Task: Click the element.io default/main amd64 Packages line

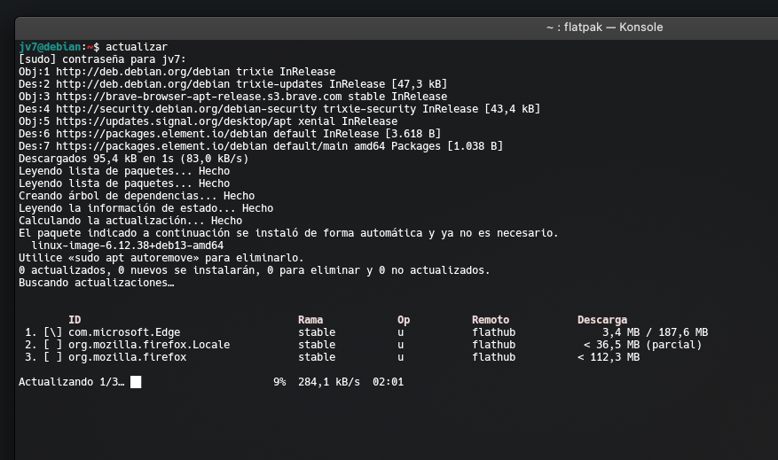Action: 261,146
